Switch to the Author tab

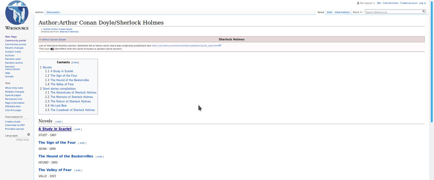39,12
